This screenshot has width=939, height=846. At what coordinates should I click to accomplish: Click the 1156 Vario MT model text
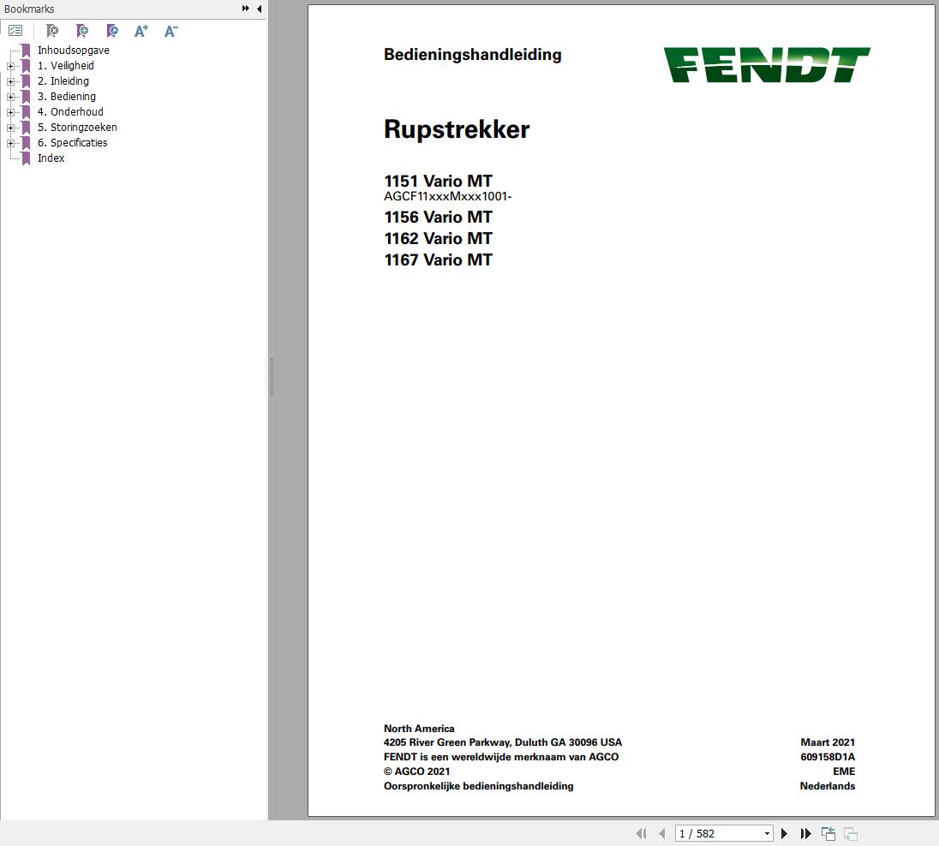pyautogui.click(x=438, y=217)
